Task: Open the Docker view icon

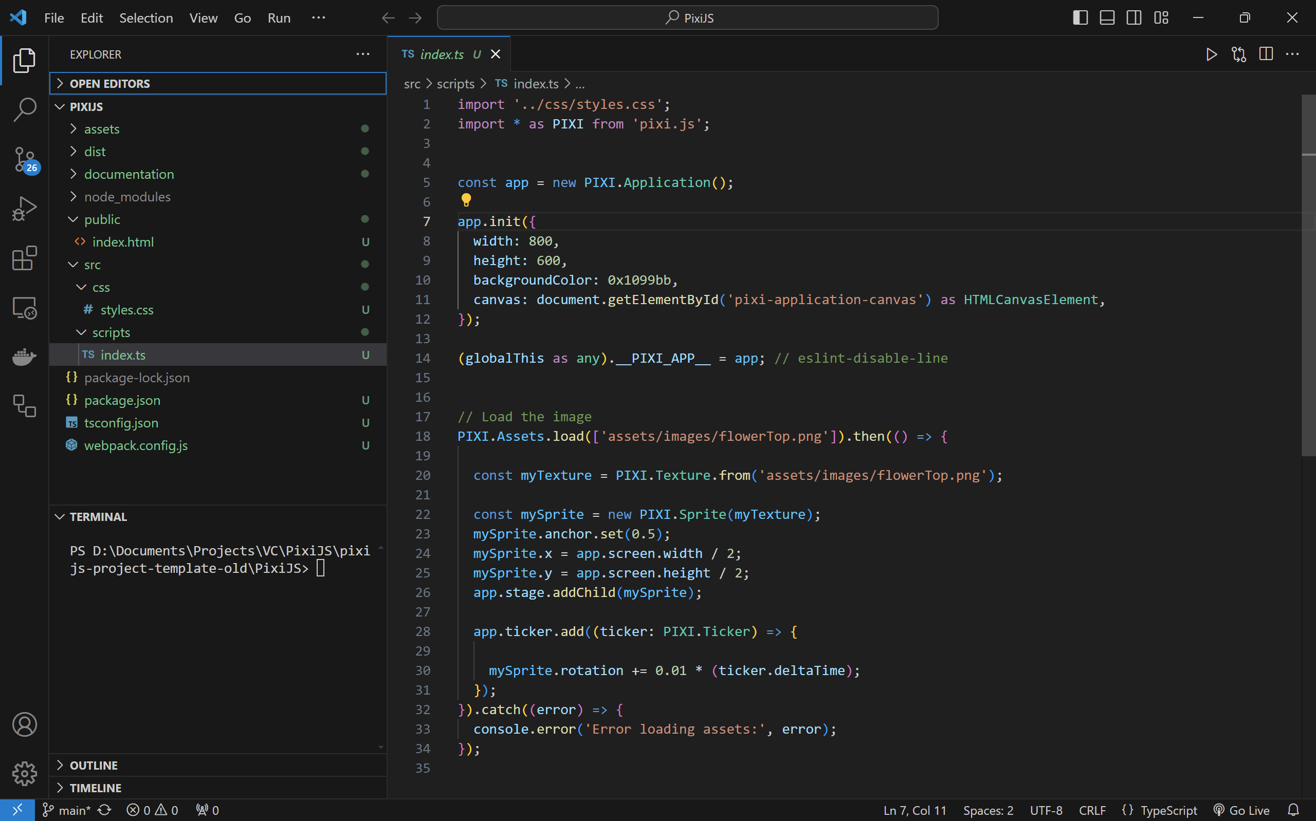Action: coord(25,357)
